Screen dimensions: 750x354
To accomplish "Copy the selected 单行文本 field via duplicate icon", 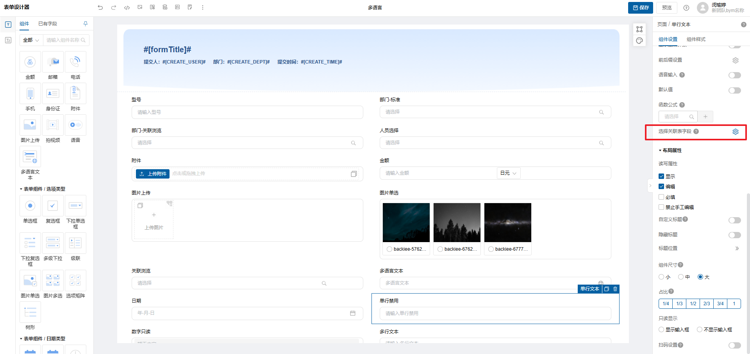I will coord(607,289).
